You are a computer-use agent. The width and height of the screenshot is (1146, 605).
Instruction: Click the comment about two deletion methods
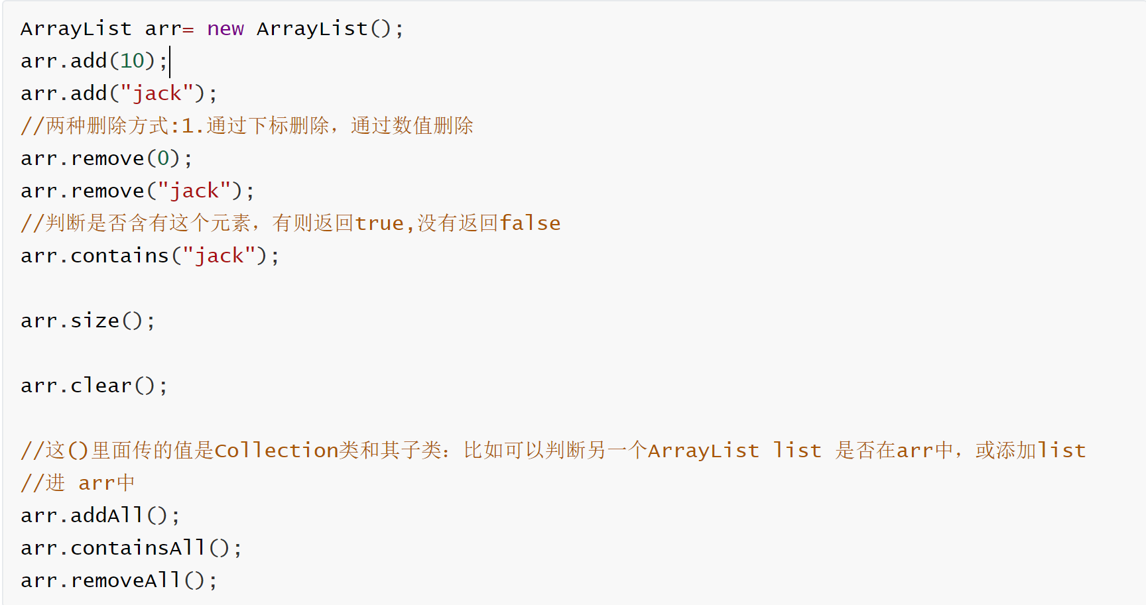247,126
